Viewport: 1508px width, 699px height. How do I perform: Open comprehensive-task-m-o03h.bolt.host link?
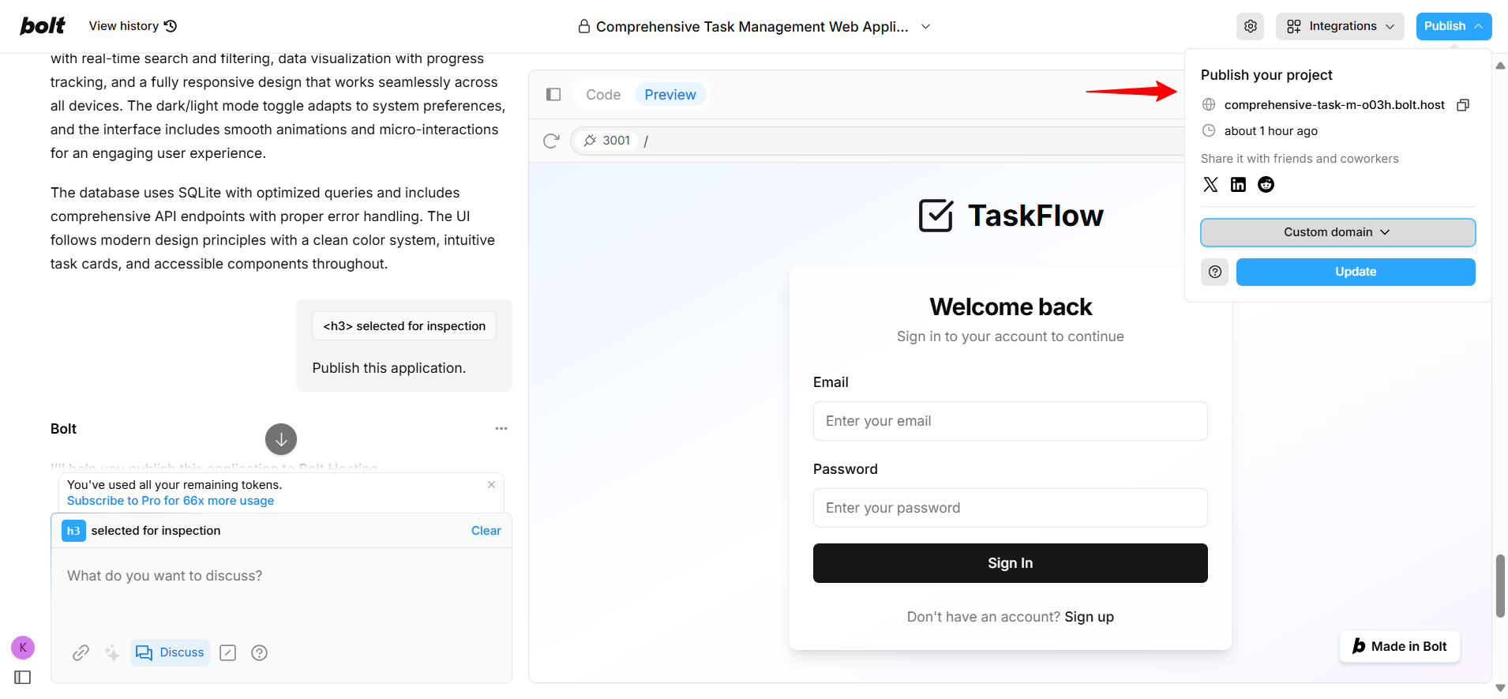[x=1334, y=105]
